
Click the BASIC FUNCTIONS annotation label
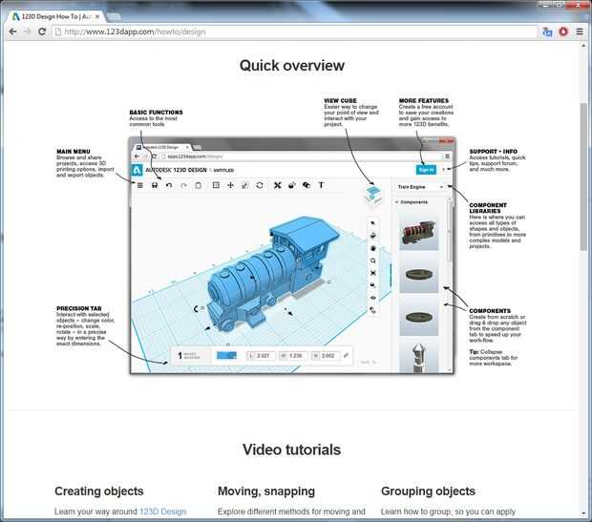(156, 113)
